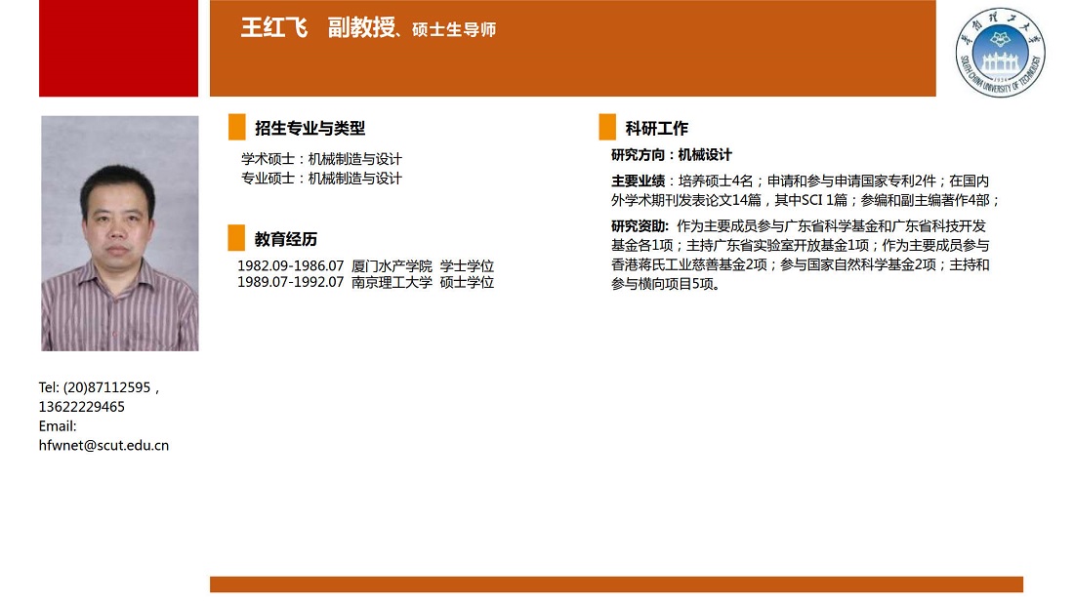Click the 研究方向：机械设计 text

pos(672,155)
